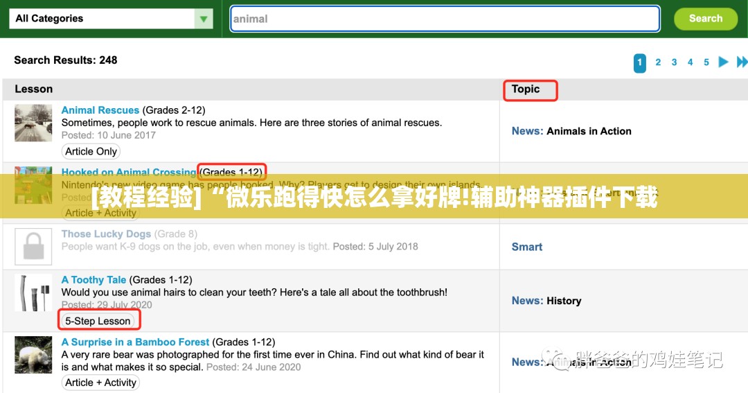Click the green dropdown arrow beside All Categories
The image size is (748, 393).
204,19
